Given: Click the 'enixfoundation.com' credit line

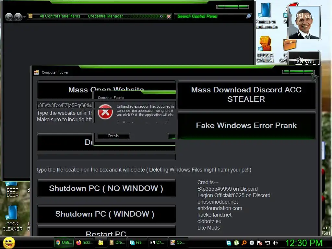Looking at the screenshot, I should 220,208.
